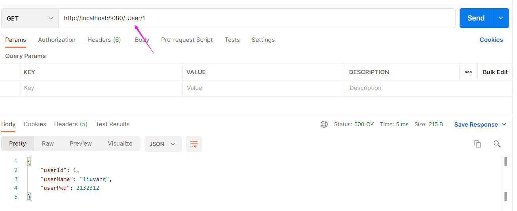517x211 pixels.
Task: Open the JSON format dropdown
Action: (x=163, y=144)
